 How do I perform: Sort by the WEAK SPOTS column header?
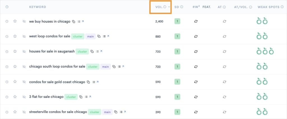click(269, 7)
